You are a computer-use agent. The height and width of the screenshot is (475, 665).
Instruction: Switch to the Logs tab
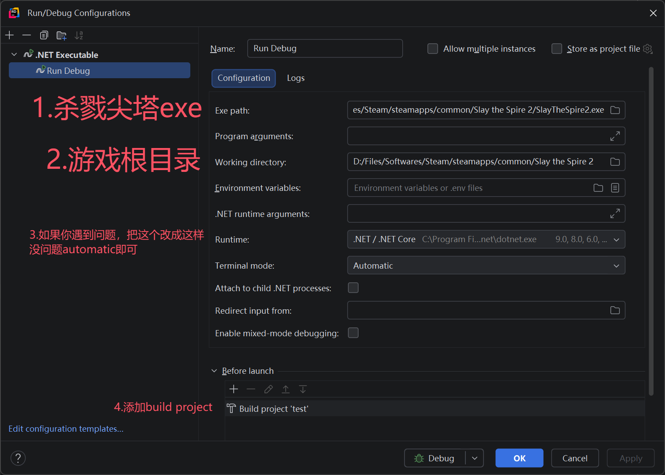click(x=296, y=78)
